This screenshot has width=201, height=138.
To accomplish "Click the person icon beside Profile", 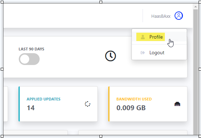I will pos(143,37).
